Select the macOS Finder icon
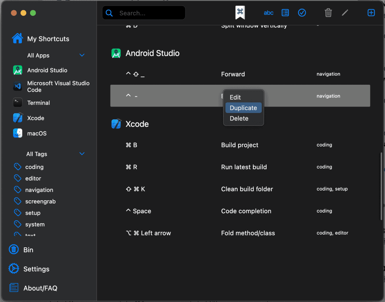 pyautogui.click(x=18, y=133)
